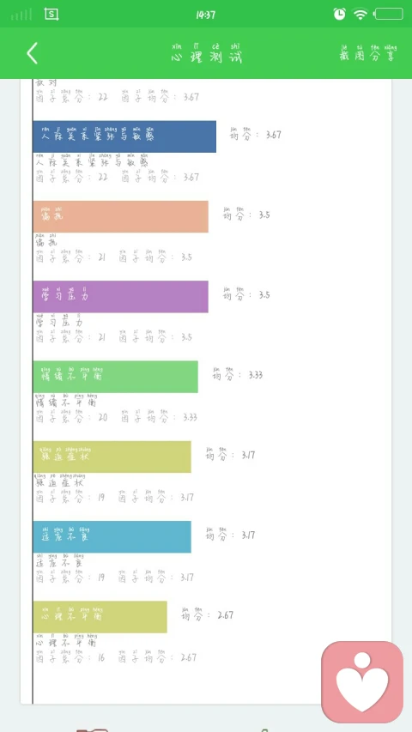Select the yellow-green 心理不平衡 bar
This screenshot has width=412, height=732.
click(100, 617)
